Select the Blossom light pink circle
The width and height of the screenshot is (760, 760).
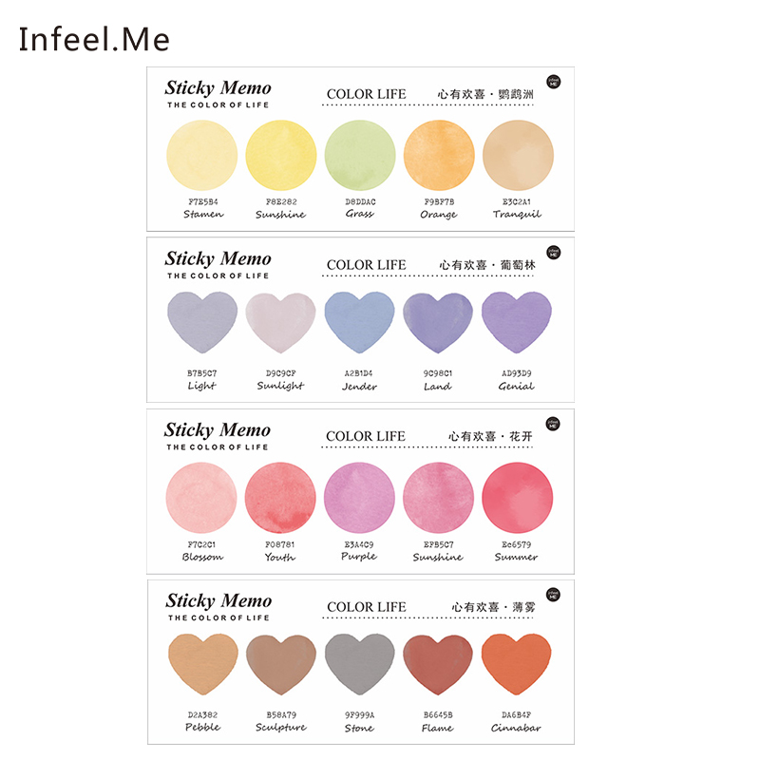click(x=201, y=498)
